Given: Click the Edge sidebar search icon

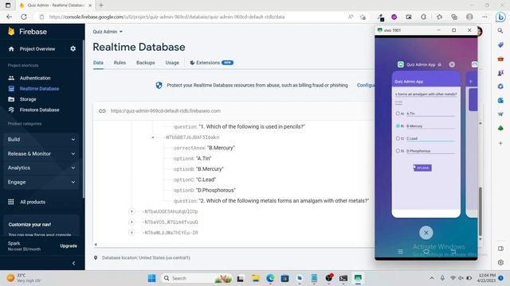Looking at the screenshot, I should tap(500, 31).
